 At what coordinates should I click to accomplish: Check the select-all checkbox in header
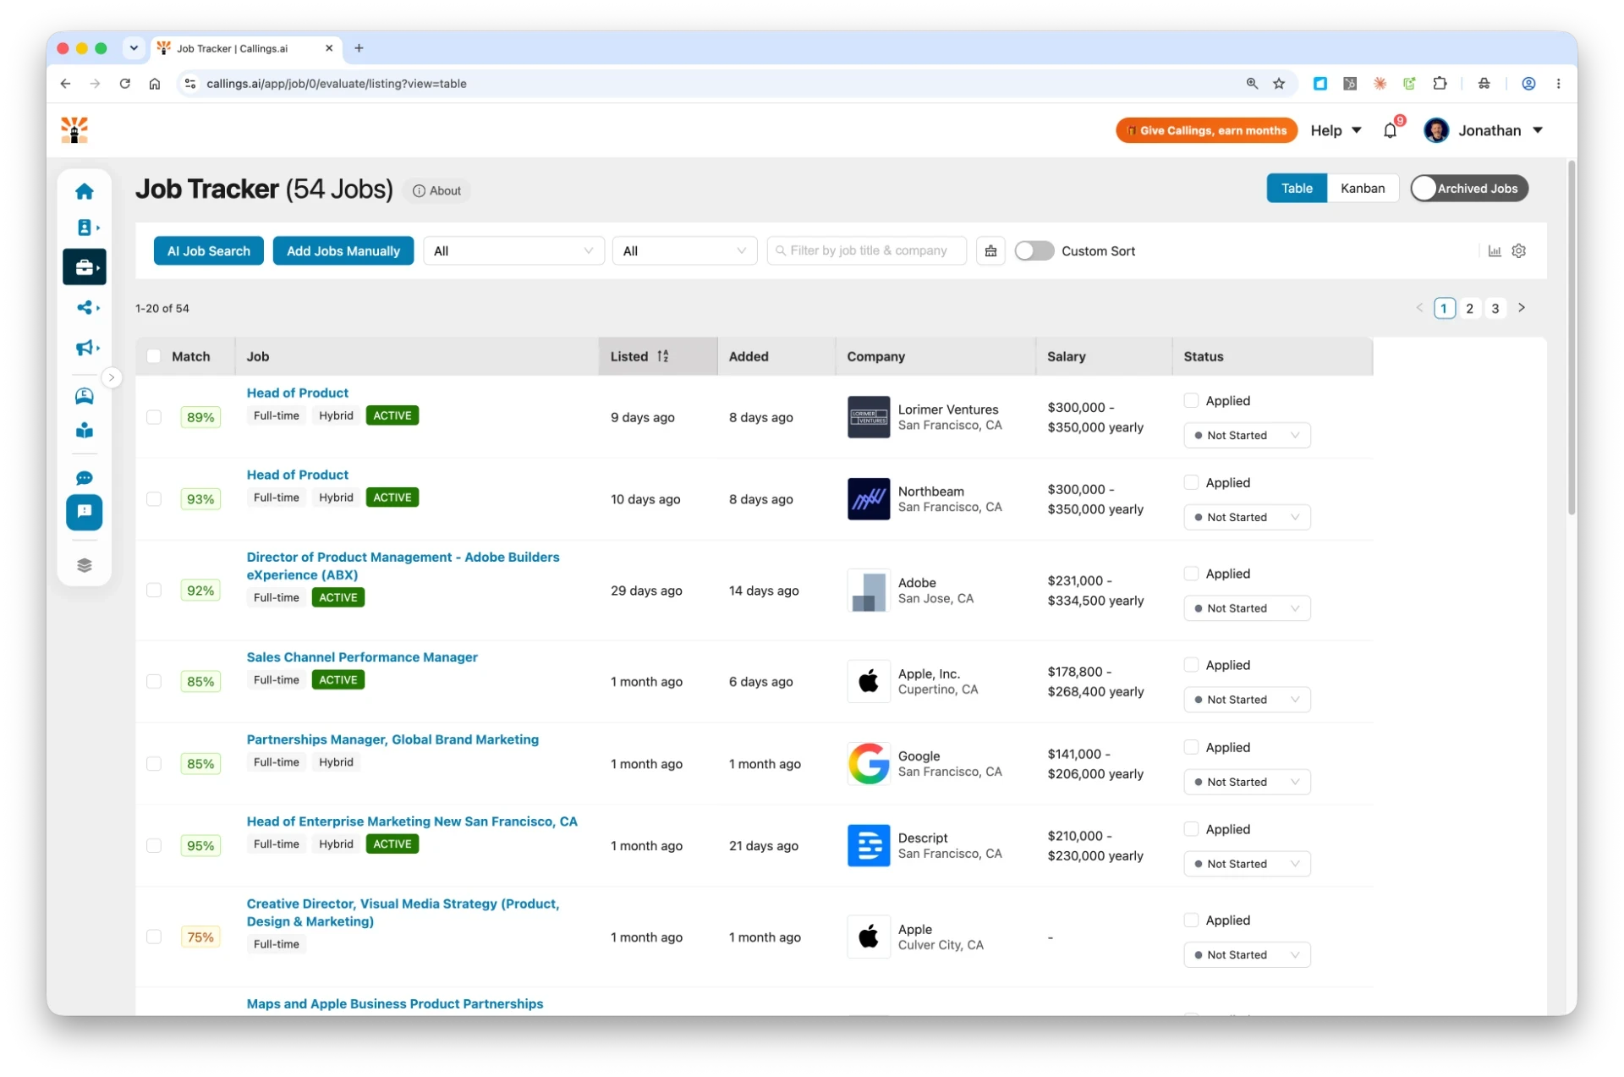click(x=153, y=357)
